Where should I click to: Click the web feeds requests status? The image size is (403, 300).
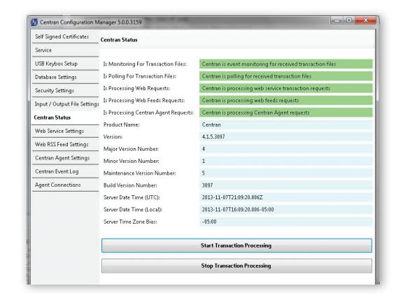point(285,101)
